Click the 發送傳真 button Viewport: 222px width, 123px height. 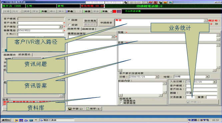tap(90, 21)
